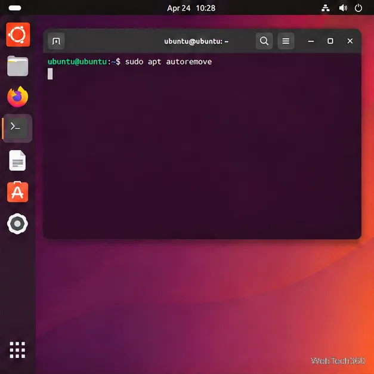Maximize the terminal window
The width and height of the screenshot is (374, 374).
click(330, 41)
